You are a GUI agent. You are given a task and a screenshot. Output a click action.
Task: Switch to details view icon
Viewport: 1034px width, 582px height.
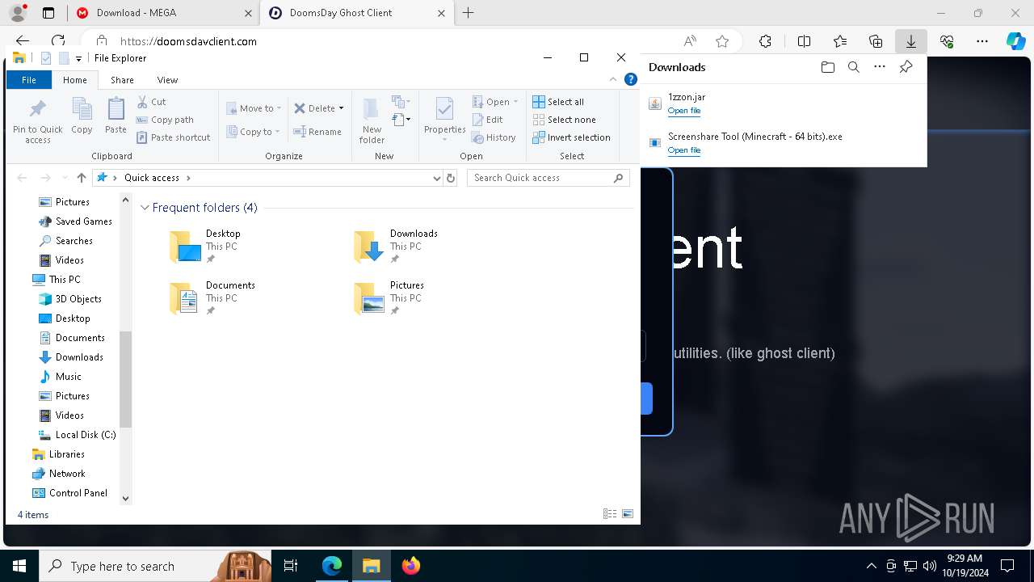click(610, 514)
